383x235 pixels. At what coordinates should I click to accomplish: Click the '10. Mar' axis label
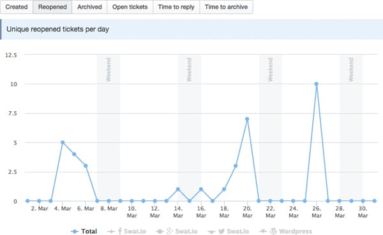[132, 212]
